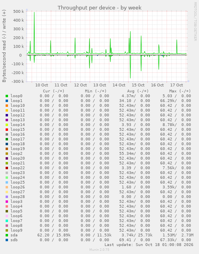Click the sdb blue legend swatch
199x254 pixels.
7,240
